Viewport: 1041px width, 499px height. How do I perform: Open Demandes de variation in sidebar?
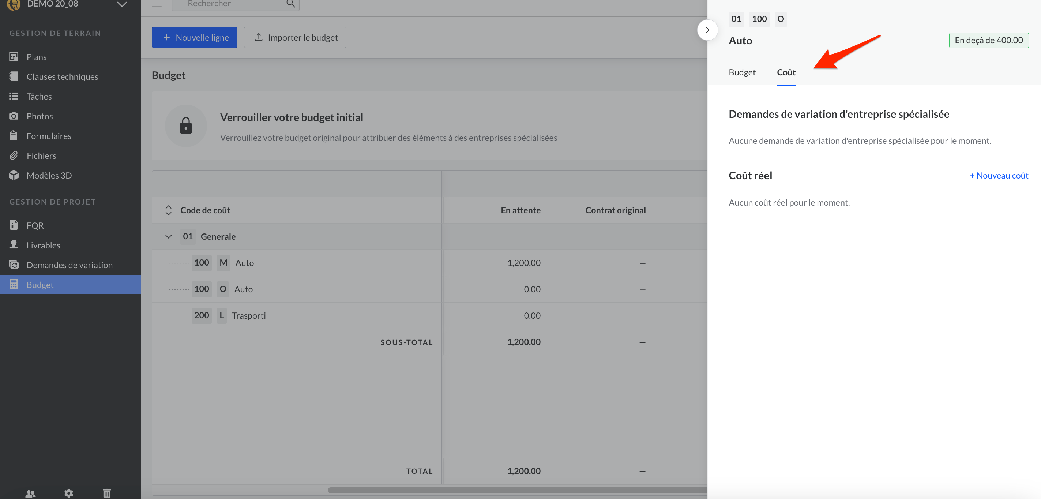tap(69, 265)
